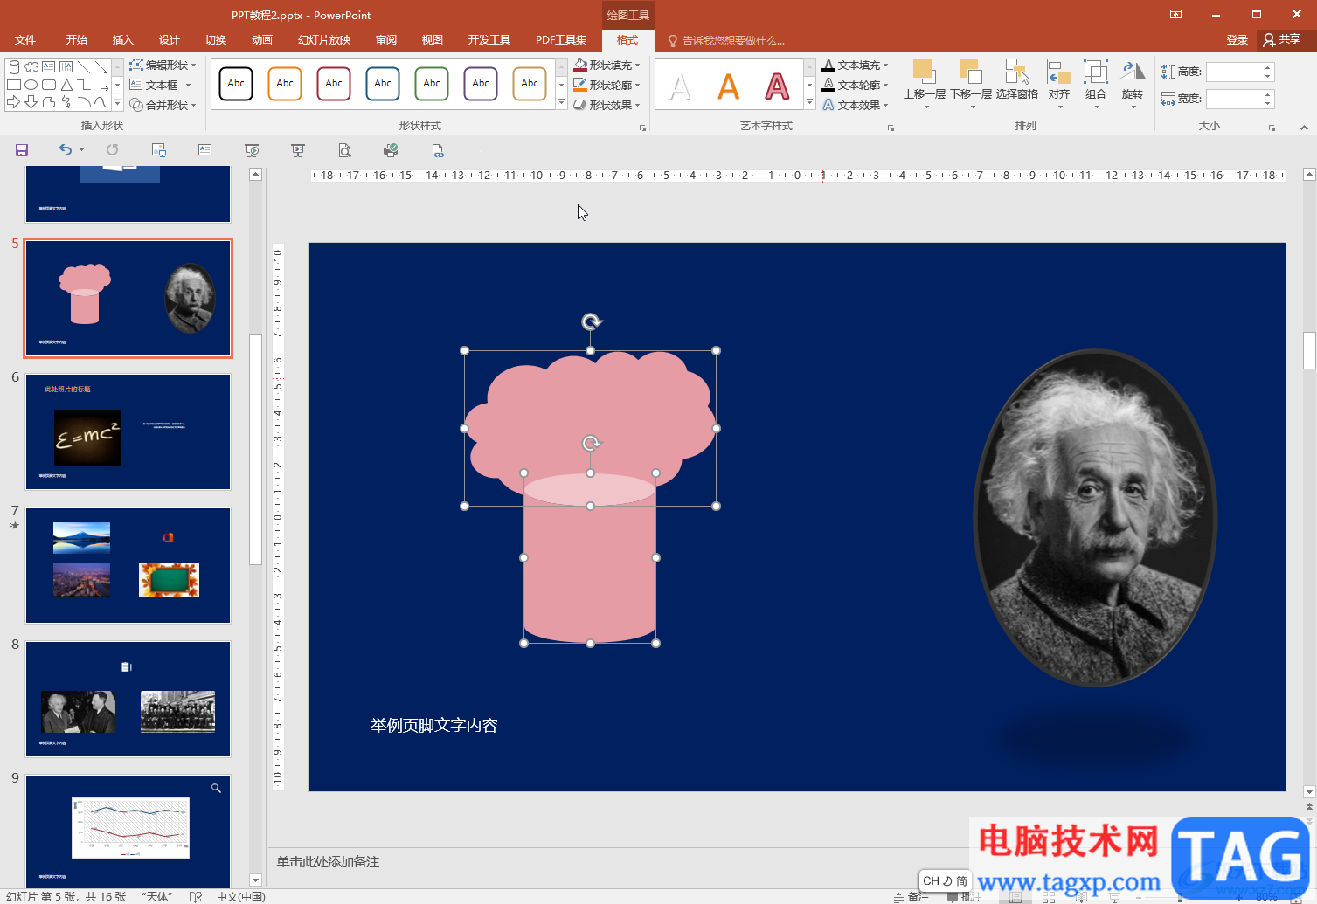Select the right arrow shape in gallery

click(13, 102)
